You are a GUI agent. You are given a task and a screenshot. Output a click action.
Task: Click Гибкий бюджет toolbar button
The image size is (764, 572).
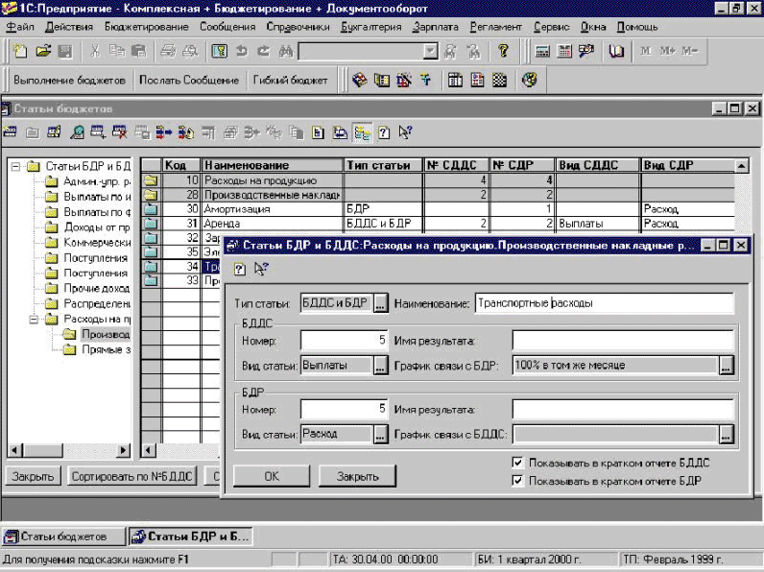[291, 80]
